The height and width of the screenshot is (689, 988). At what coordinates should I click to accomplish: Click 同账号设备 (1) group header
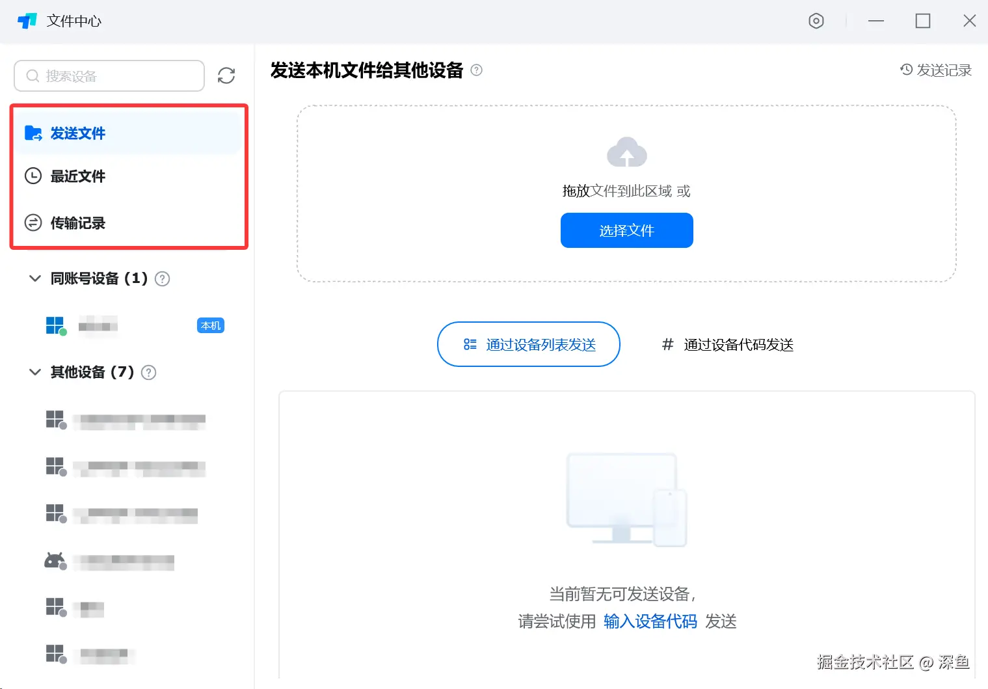pos(99,278)
